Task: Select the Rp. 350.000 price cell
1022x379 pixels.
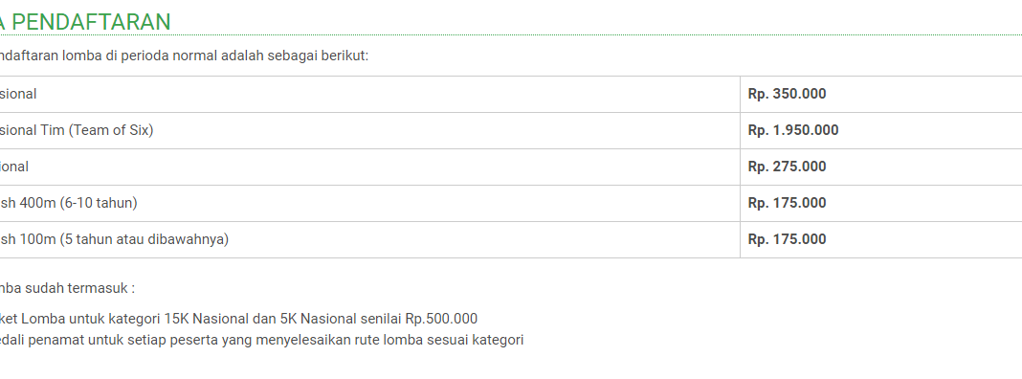Action: coord(880,94)
